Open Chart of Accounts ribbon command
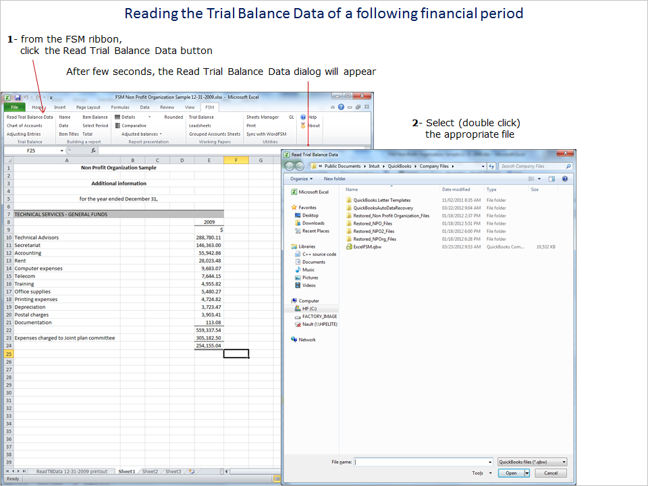 pyautogui.click(x=24, y=126)
